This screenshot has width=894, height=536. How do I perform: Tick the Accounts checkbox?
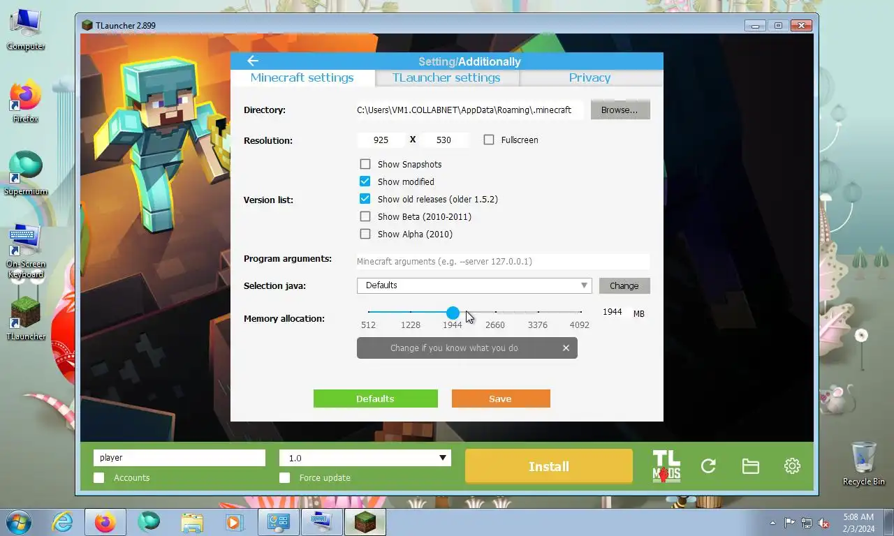(x=99, y=477)
